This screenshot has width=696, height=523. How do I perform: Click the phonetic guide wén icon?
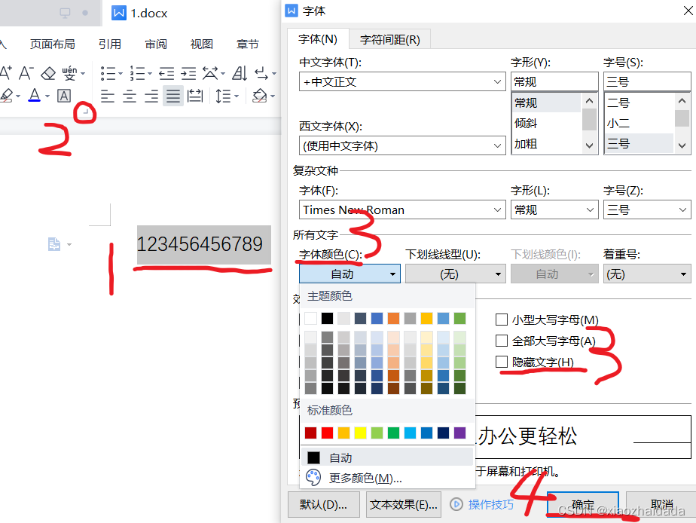[70, 73]
